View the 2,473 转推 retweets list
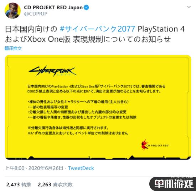 [x=19, y=185]
